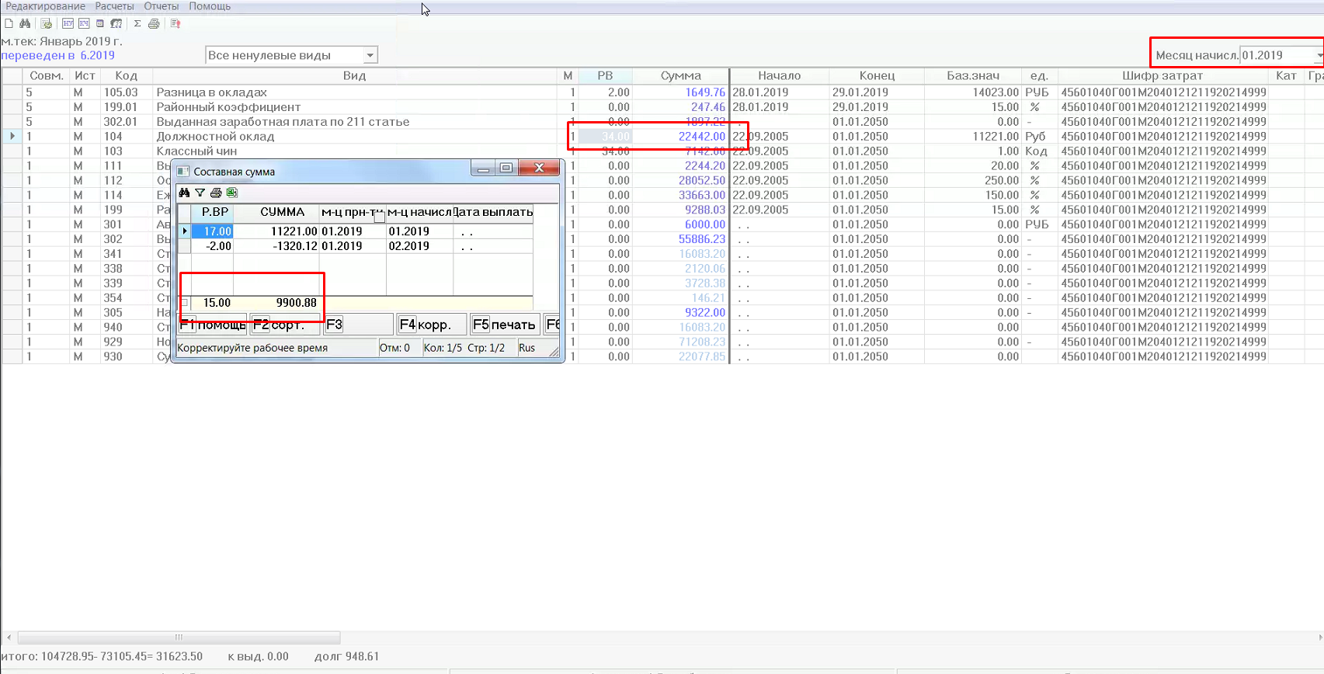1324x674 pixels.
Task: Click the Excel export icon in Составная сумма window
Action: click(x=231, y=193)
